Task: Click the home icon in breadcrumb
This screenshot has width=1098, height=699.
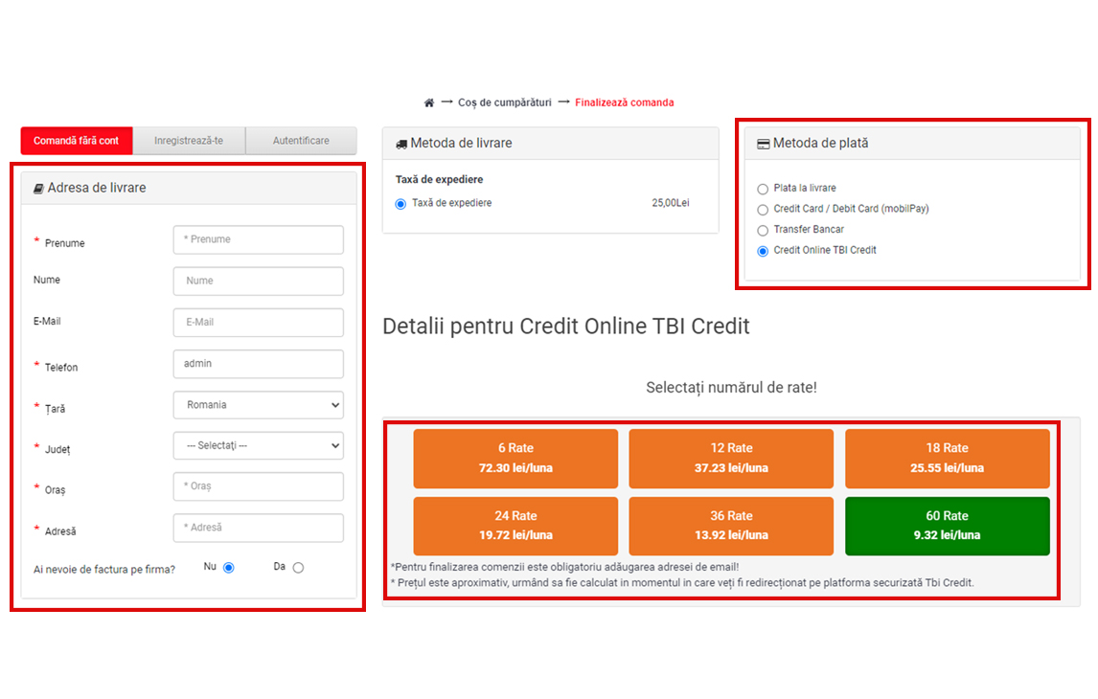Action: (429, 102)
